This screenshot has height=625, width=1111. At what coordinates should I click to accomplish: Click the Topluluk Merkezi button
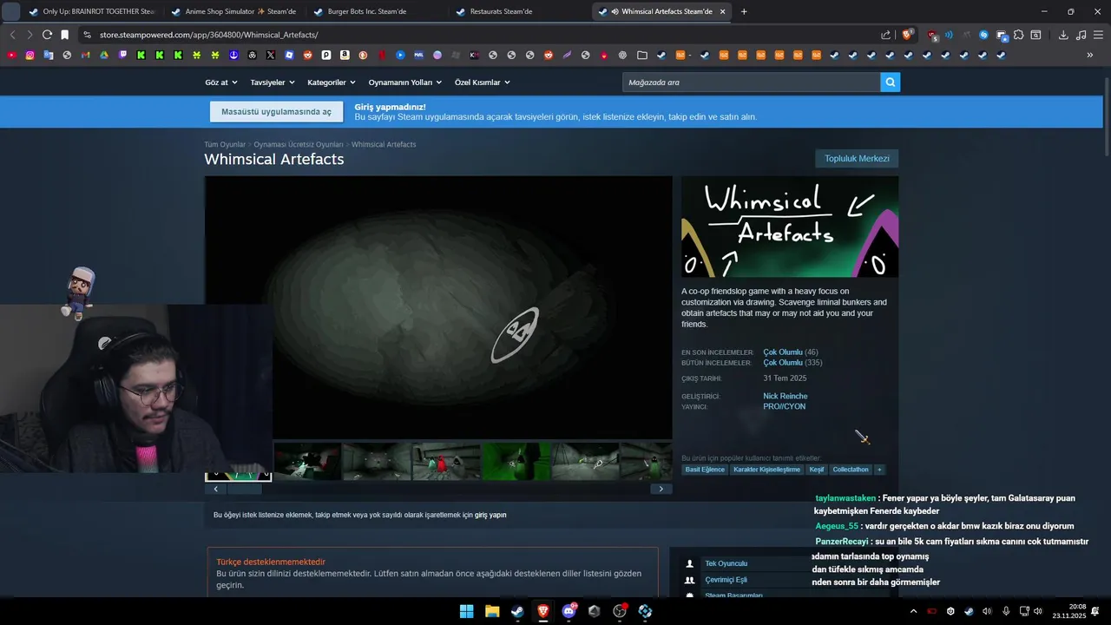pos(857,159)
